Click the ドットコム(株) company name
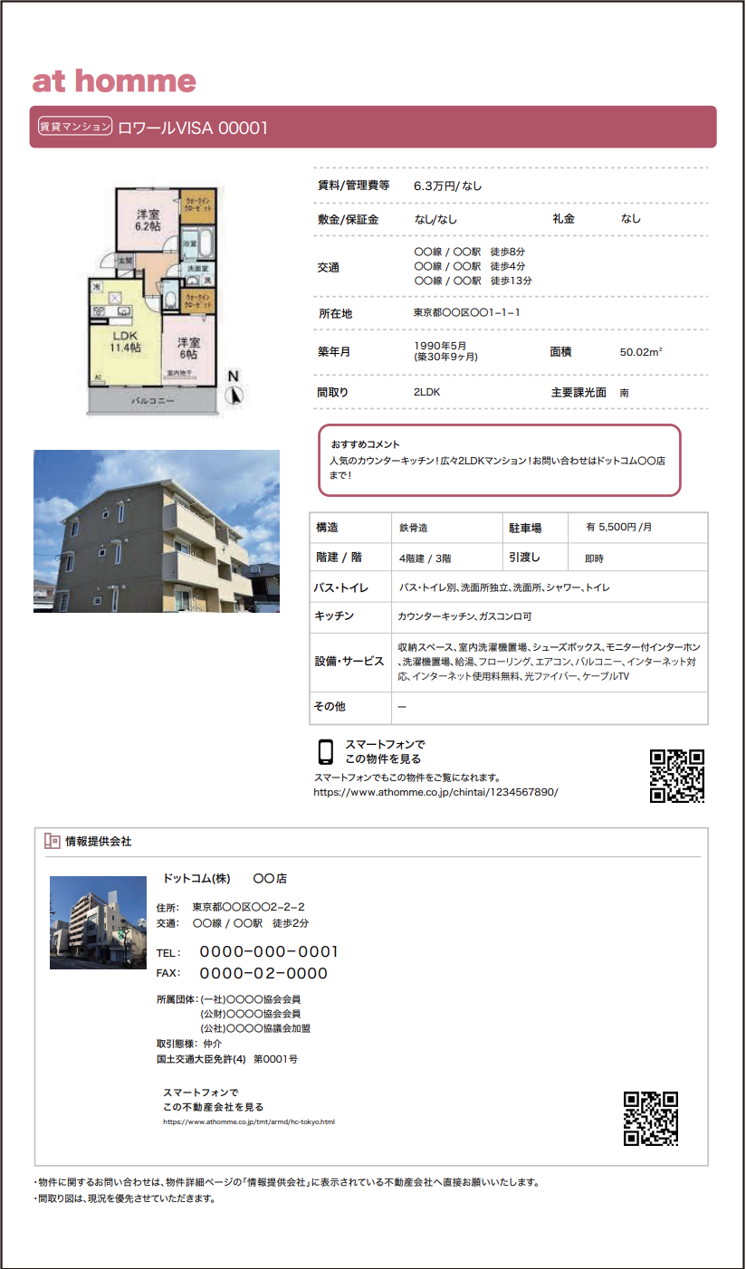This screenshot has width=746, height=1269. (196, 879)
